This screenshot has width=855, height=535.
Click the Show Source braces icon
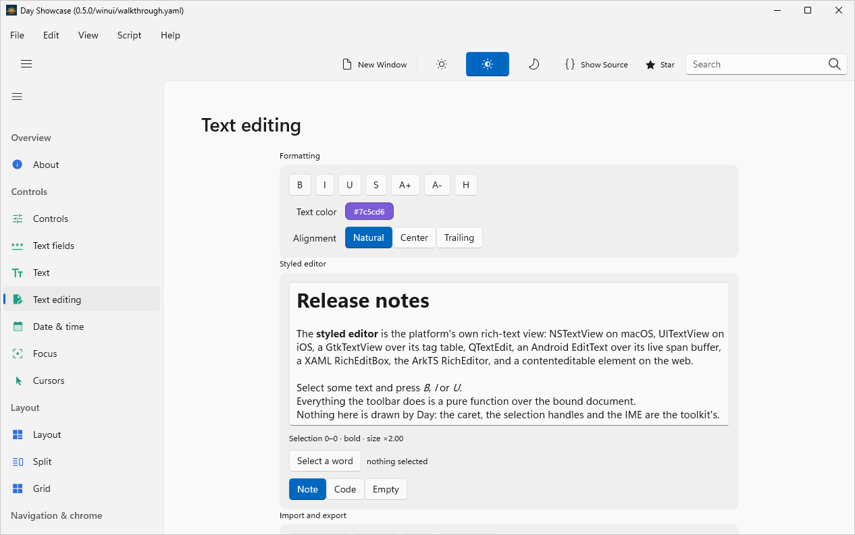coord(570,64)
